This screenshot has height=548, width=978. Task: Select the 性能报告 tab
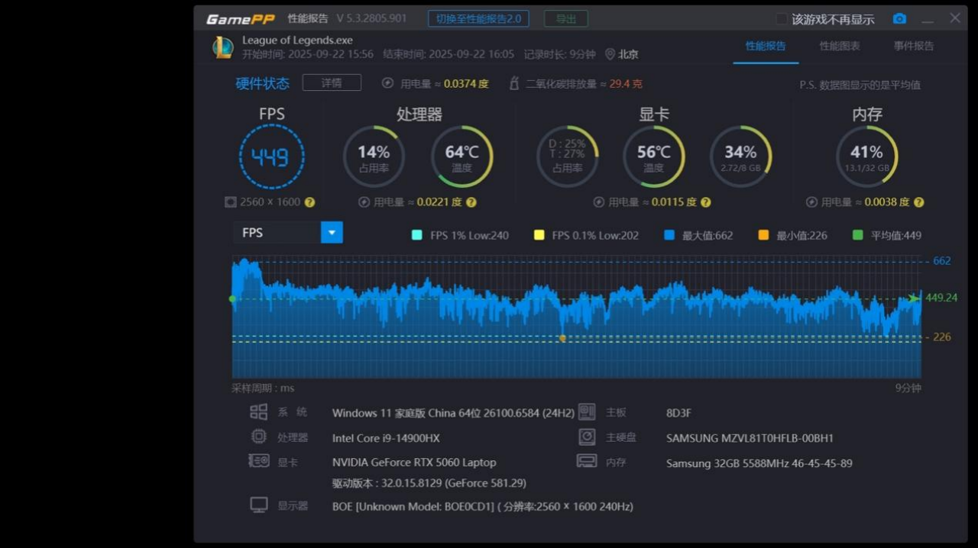pyautogui.click(x=766, y=46)
